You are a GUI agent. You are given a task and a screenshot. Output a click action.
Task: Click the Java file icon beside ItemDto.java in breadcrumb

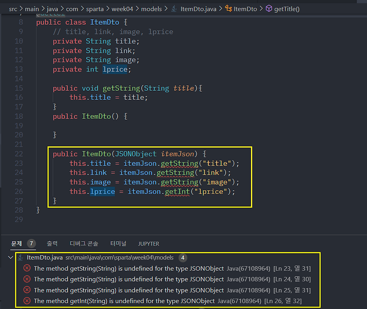tap(173, 8)
